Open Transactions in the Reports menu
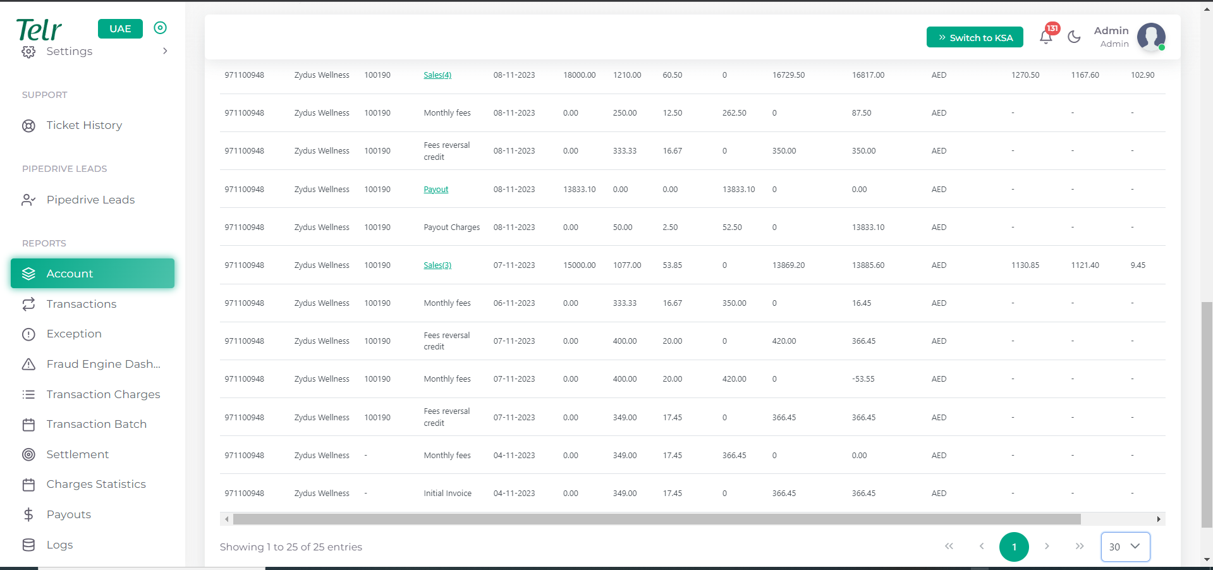This screenshot has width=1213, height=570. coord(81,304)
